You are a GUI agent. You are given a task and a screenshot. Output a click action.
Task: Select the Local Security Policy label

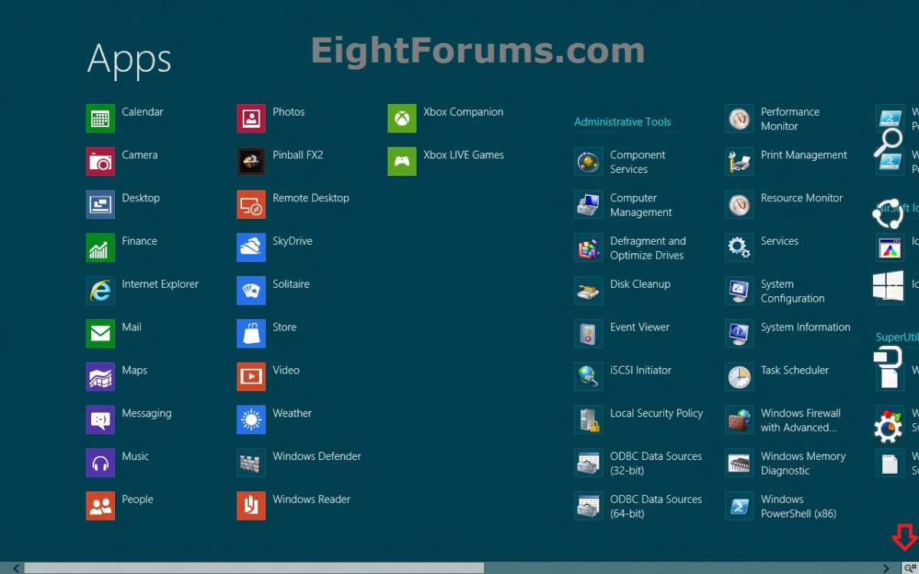click(x=656, y=413)
